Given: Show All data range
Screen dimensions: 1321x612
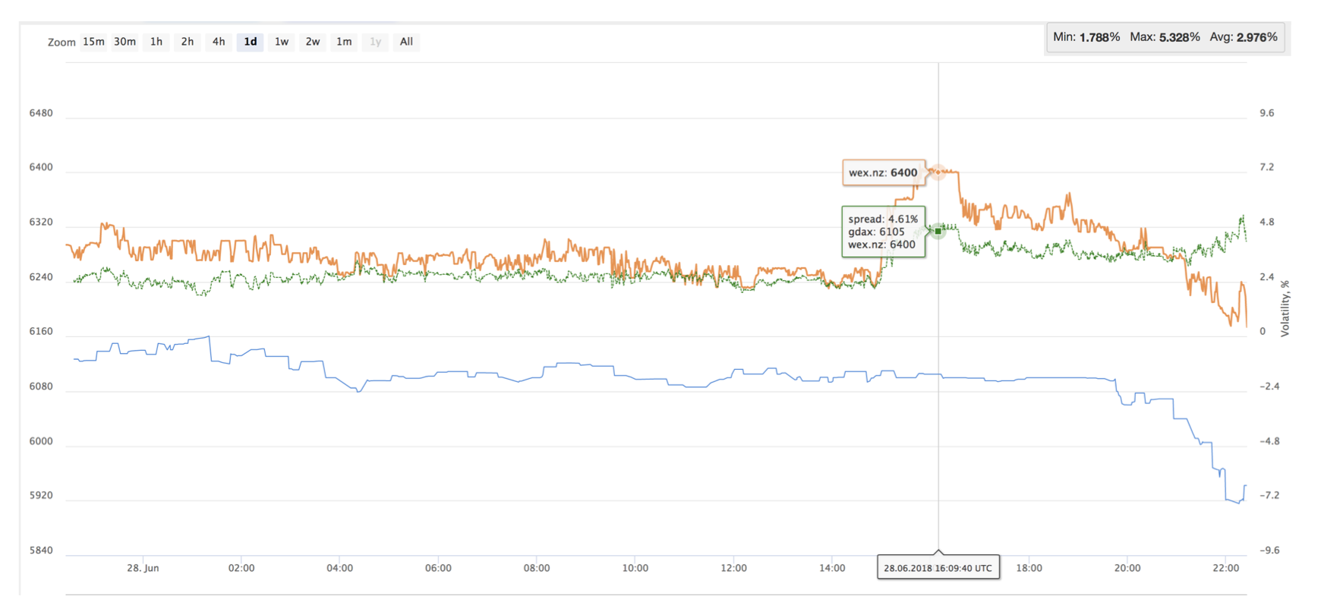Looking at the screenshot, I should tap(406, 42).
